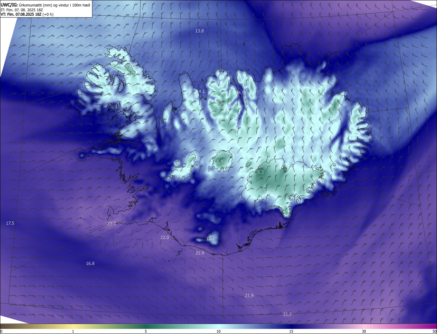This screenshot has width=437, height=334.
Task: Click the 1 tick on the color scale
Action: pyautogui.click(x=73, y=331)
